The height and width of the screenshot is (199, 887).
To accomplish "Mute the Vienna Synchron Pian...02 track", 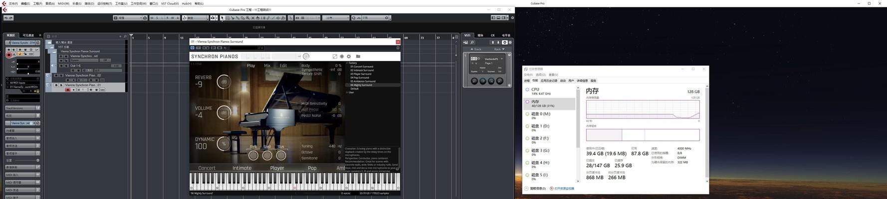I will pos(56,76).
